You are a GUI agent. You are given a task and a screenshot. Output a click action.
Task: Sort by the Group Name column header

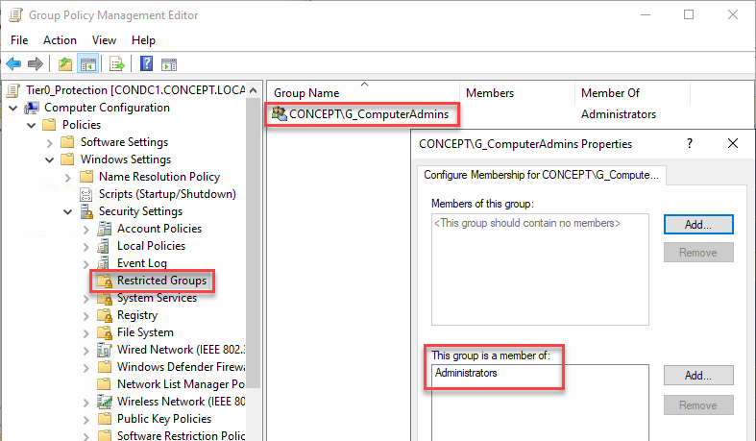[364, 92]
